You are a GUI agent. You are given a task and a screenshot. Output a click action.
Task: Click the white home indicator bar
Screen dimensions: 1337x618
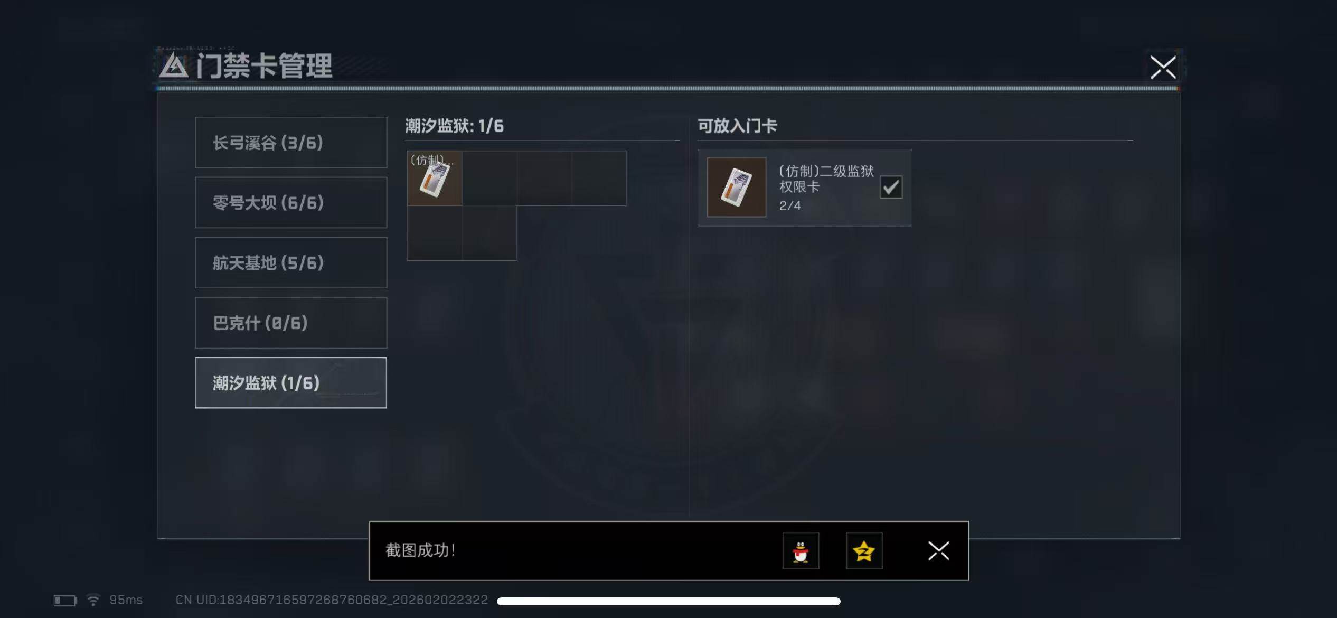click(668, 601)
